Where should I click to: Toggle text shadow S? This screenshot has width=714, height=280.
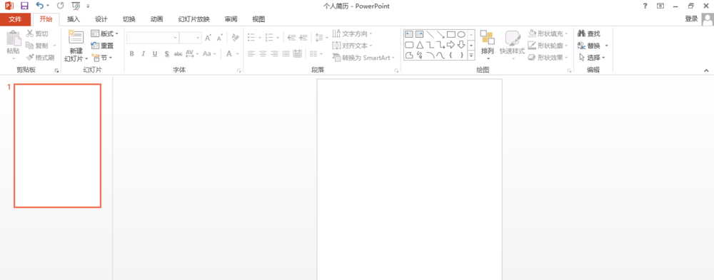point(166,53)
